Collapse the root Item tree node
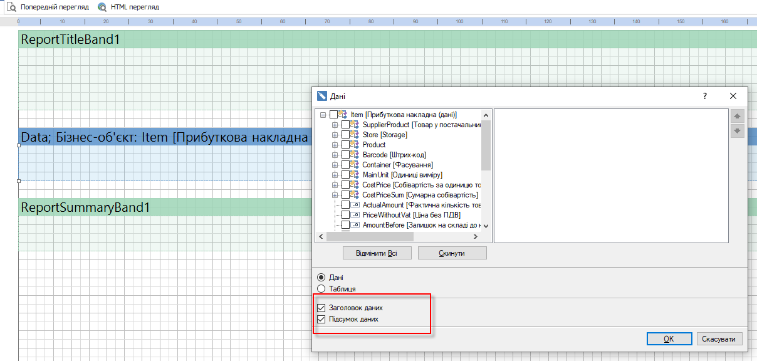Image resolution: width=757 pixels, height=361 pixels. [323, 115]
